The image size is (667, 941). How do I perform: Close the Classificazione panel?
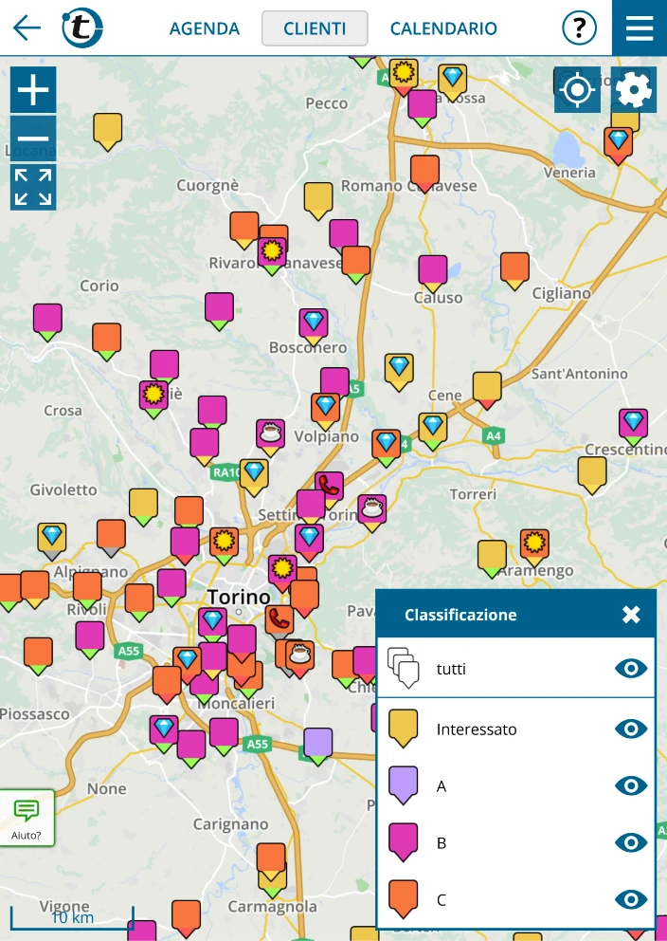(631, 615)
